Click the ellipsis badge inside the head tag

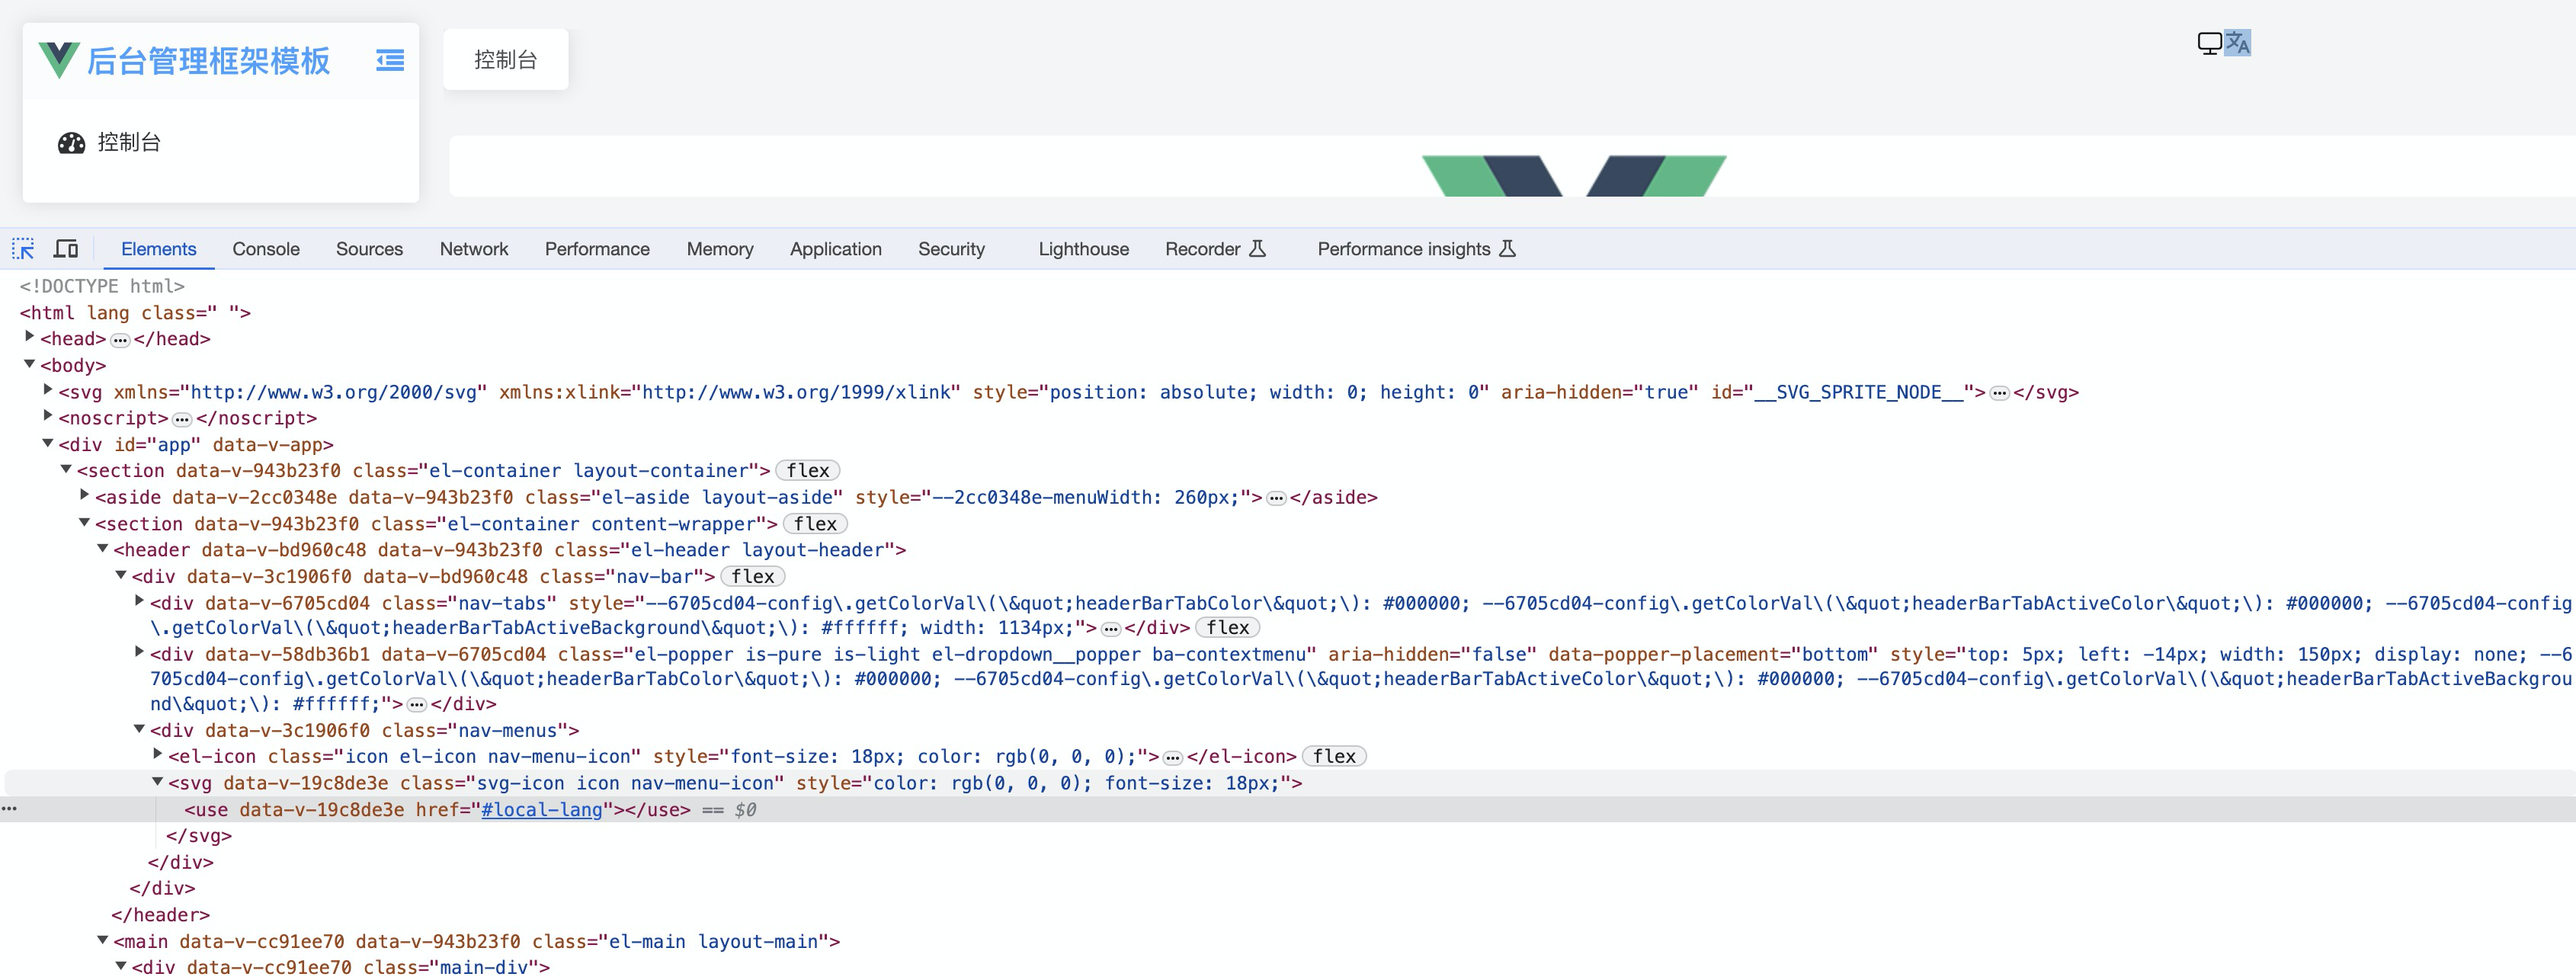pyautogui.click(x=120, y=340)
